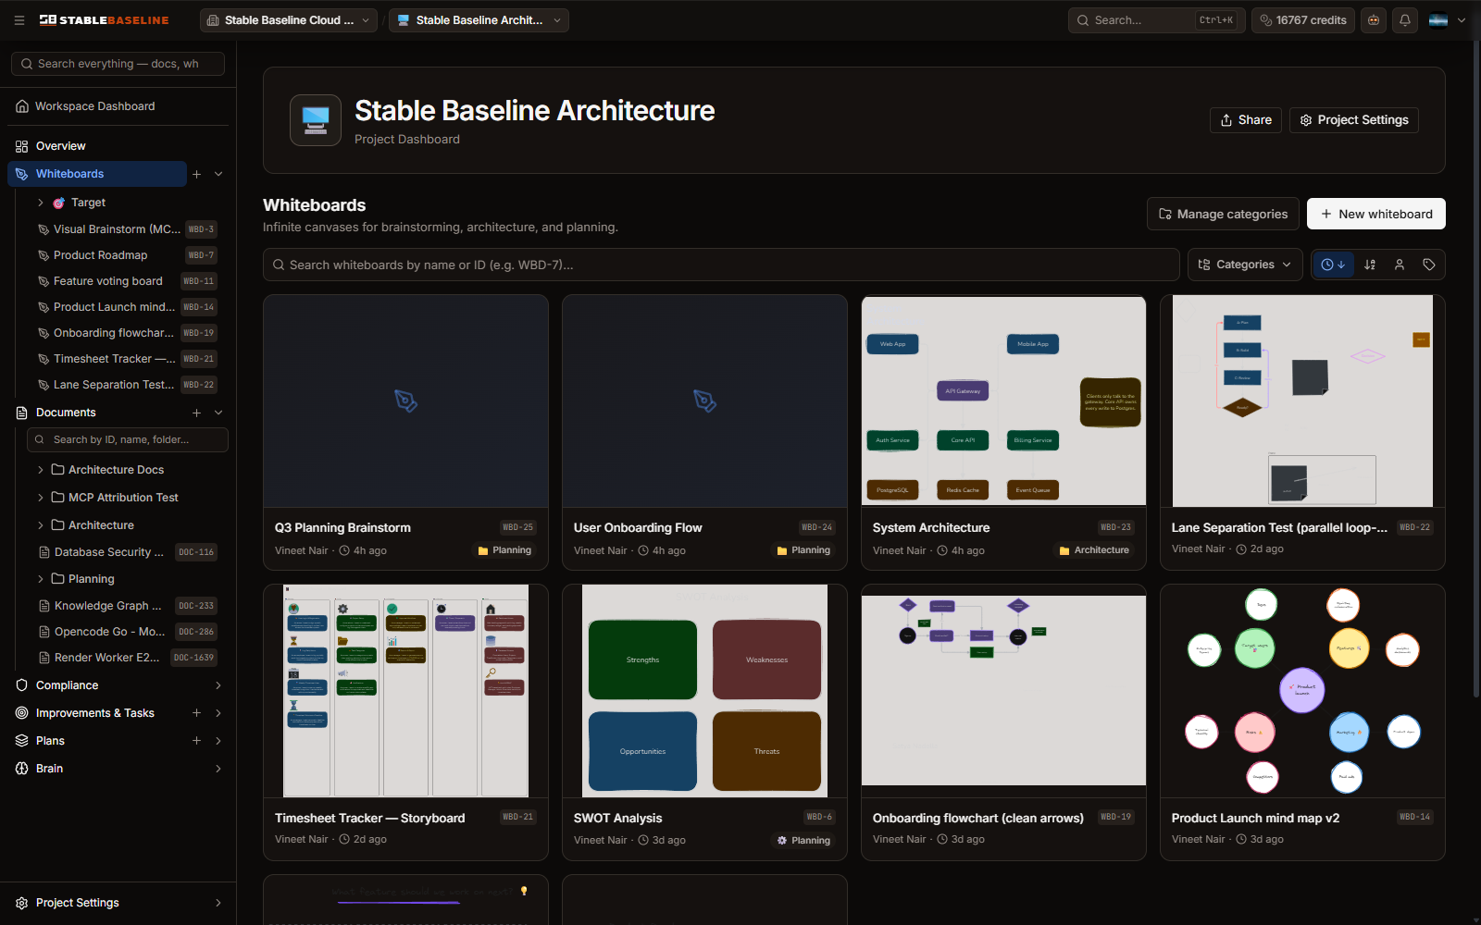Image resolution: width=1481 pixels, height=925 pixels.
Task: Open Project Settings at sidebar bottom
Action: [118, 903]
